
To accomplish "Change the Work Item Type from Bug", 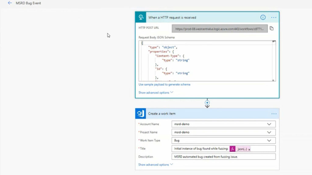I will 269,140.
